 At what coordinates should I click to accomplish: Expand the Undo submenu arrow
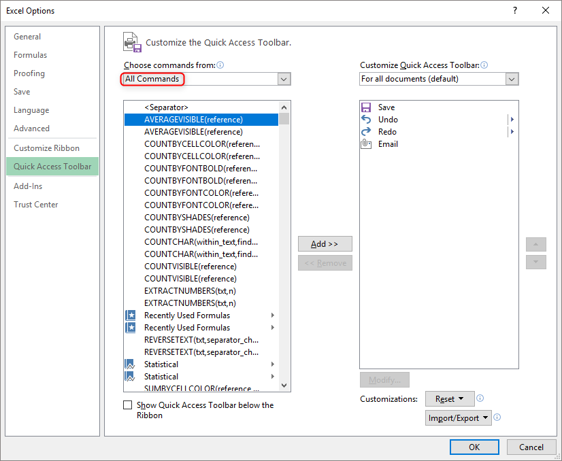pyautogui.click(x=512, y=119)
